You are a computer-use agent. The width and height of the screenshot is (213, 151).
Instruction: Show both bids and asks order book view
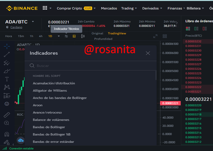(x=188, y=29)
